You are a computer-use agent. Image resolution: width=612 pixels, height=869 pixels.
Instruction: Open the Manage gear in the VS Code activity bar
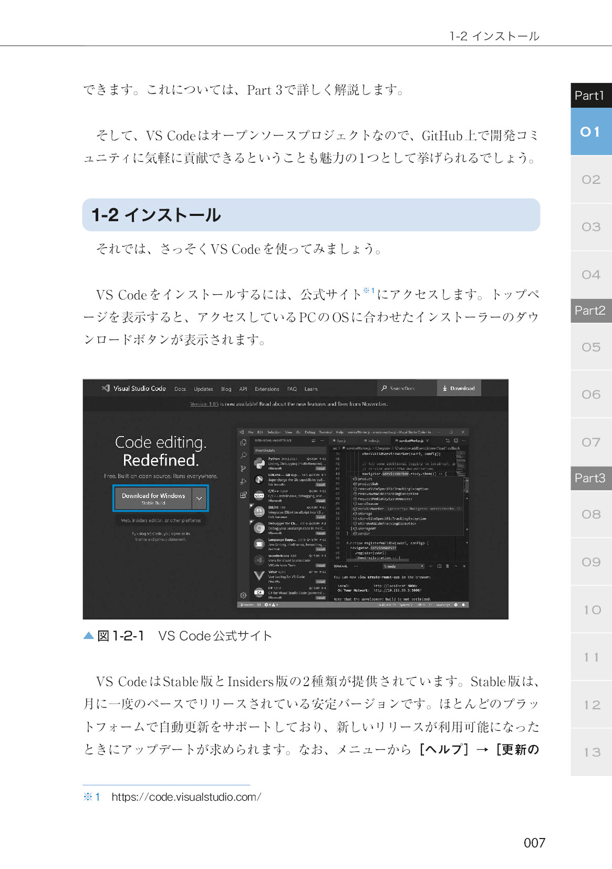pos(243,595)
